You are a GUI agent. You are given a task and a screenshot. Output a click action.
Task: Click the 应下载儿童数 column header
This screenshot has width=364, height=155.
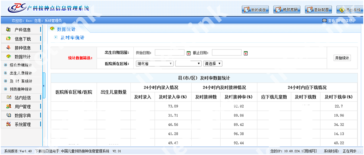pos(274,97)
